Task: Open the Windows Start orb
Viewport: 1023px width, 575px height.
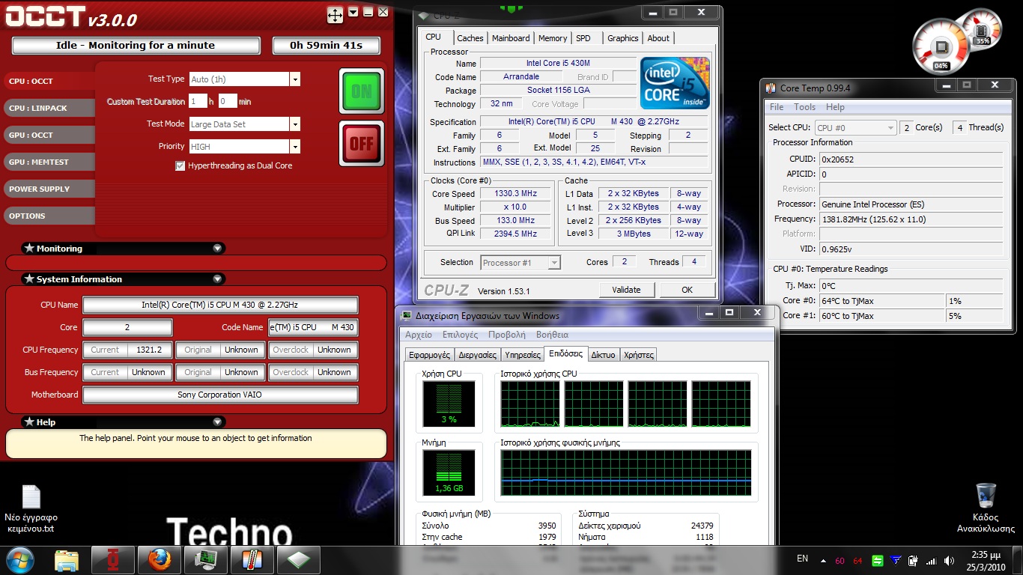Action: pos(20,559)
